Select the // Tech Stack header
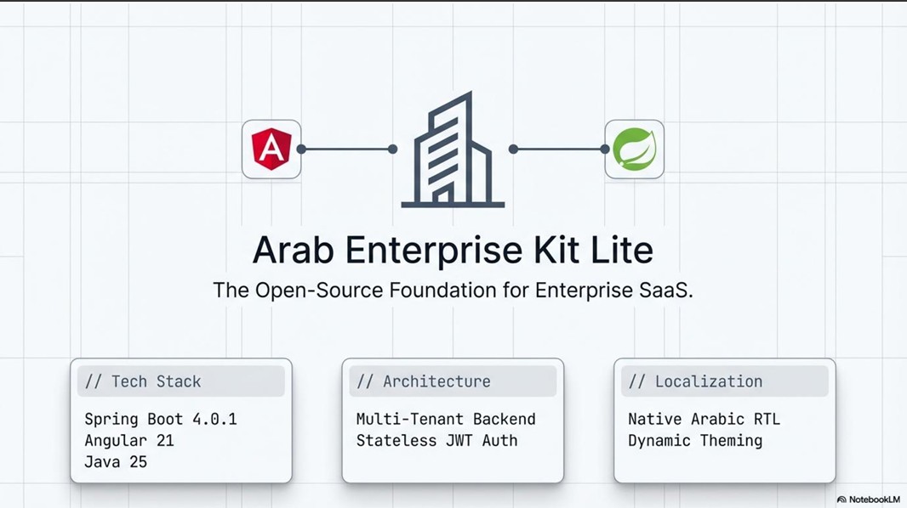The width and height of the screenshot is (907, 508). (181, 381)
